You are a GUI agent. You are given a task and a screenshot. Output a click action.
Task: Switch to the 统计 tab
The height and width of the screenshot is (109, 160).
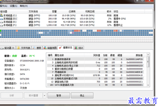[x=79, y=48]
